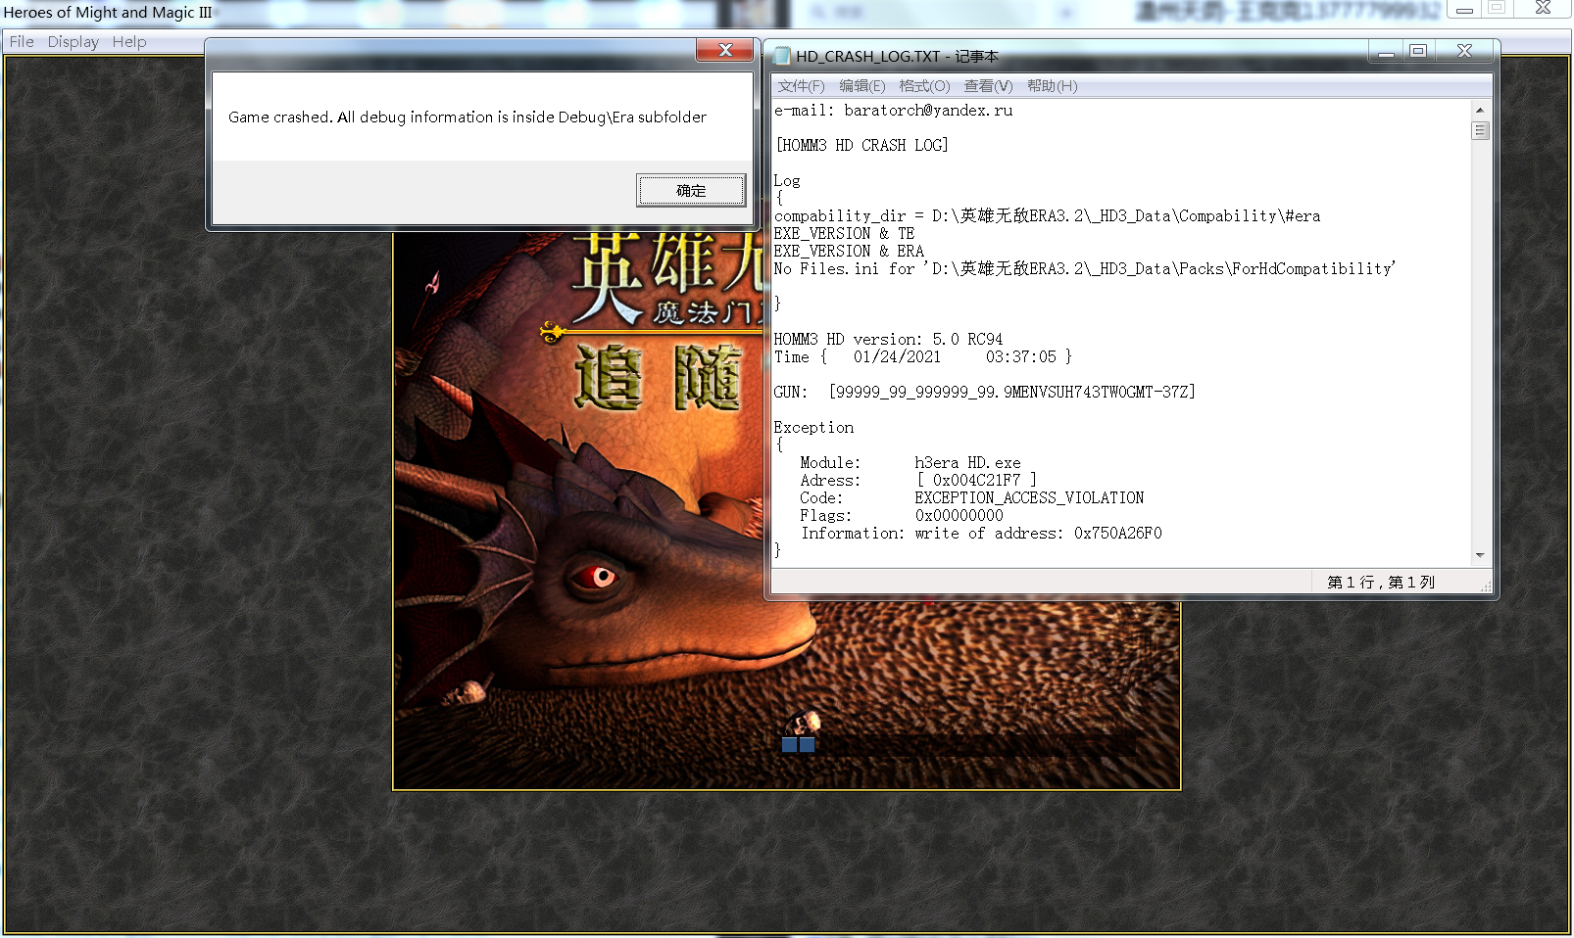Click the e-mail baratorch@yandex.ru line

click(893, 111)
